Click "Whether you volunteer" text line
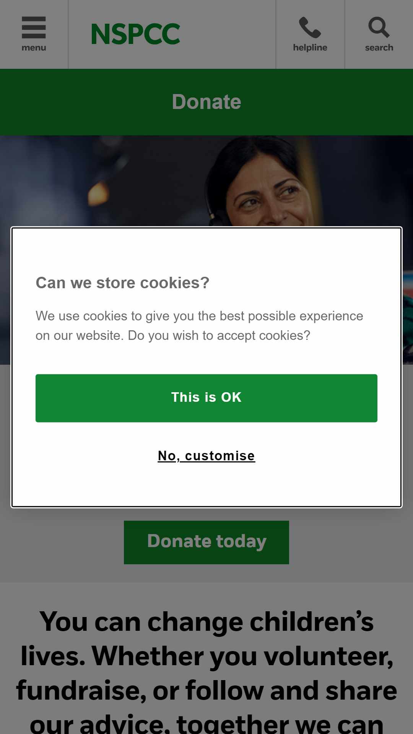413x734 pixels. point(242,656)
